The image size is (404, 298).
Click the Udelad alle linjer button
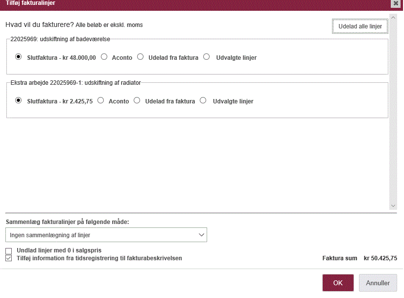(x=360, y=26)
